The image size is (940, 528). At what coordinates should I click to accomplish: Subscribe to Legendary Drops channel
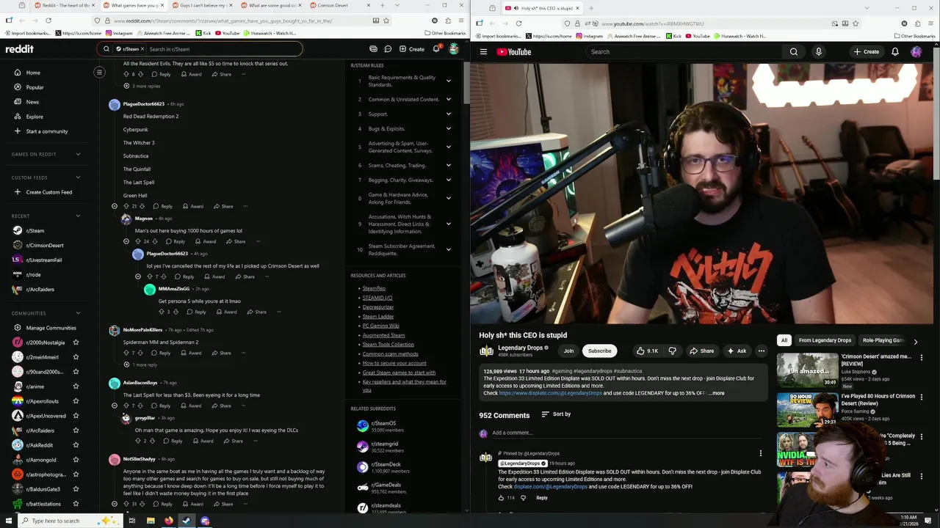click(x=599, y=351)
